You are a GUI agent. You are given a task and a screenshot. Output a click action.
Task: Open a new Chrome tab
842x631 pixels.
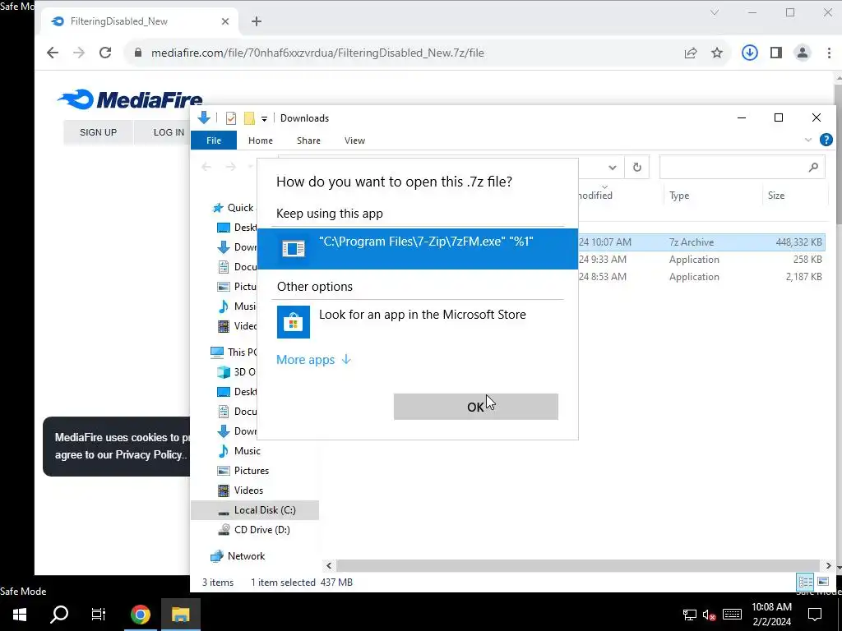[x=257, y=21]
